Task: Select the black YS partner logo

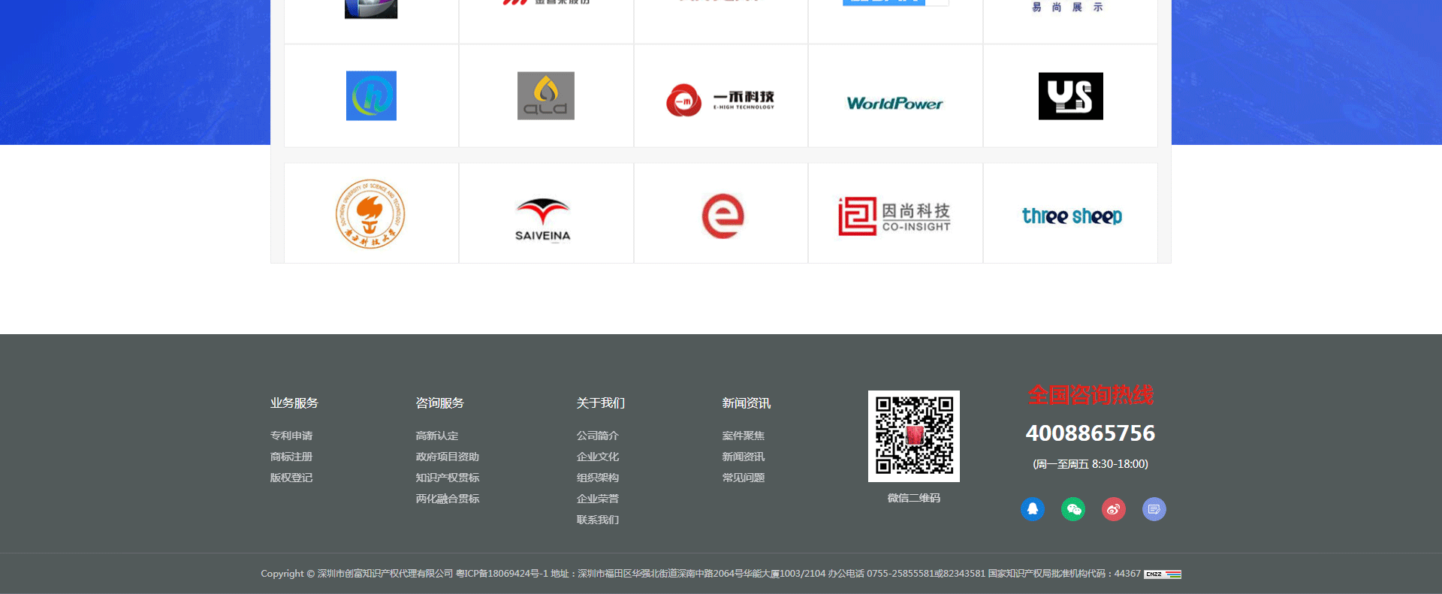Action: coord(1071,96)
